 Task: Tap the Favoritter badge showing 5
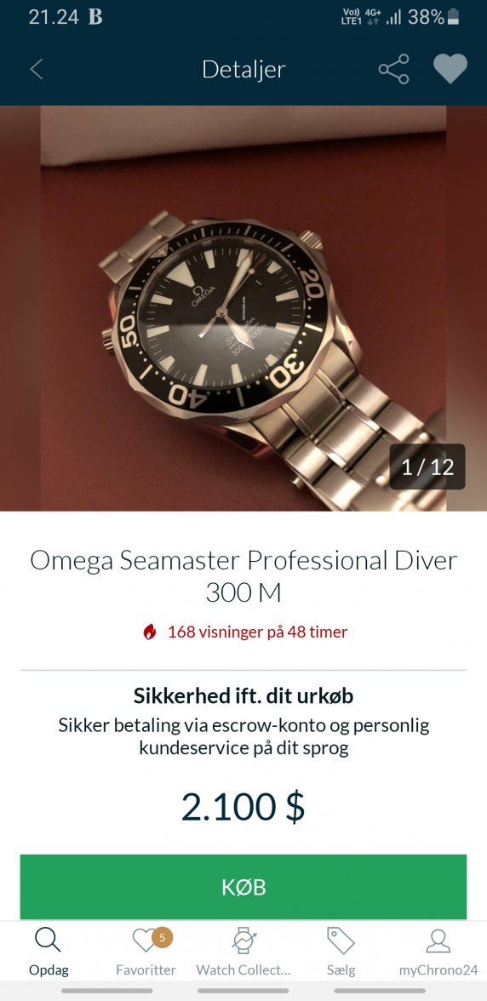(162, 937)
